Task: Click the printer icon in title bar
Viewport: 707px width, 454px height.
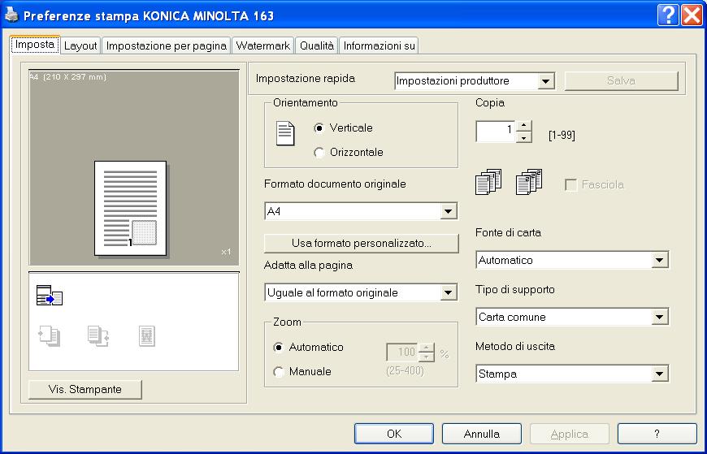Action: pyautogui.click(x=11, y=15)
